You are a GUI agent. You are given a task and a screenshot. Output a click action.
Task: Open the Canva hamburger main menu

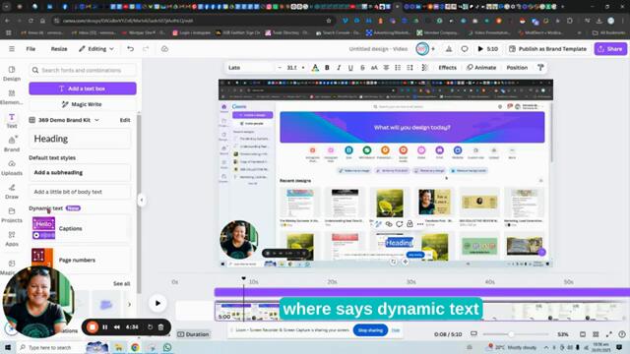(x=12, y=49)
